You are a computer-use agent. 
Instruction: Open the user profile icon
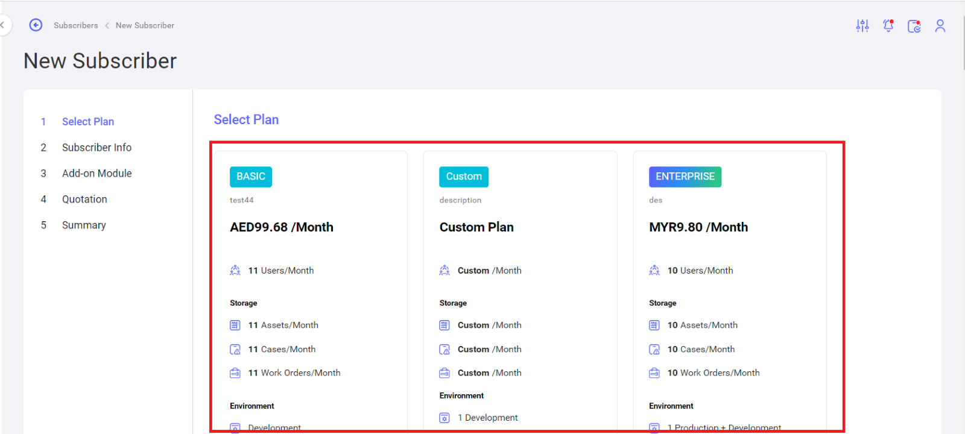[940, 25]
